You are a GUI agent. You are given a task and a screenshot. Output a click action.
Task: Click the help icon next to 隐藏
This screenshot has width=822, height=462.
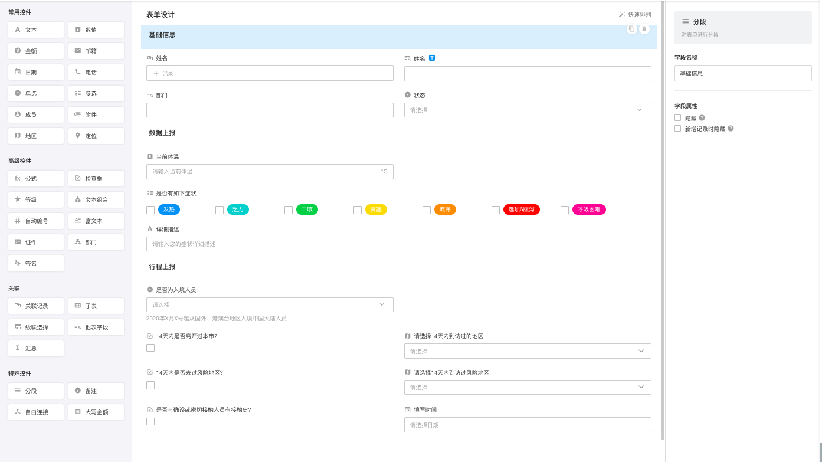pos(702,118)
